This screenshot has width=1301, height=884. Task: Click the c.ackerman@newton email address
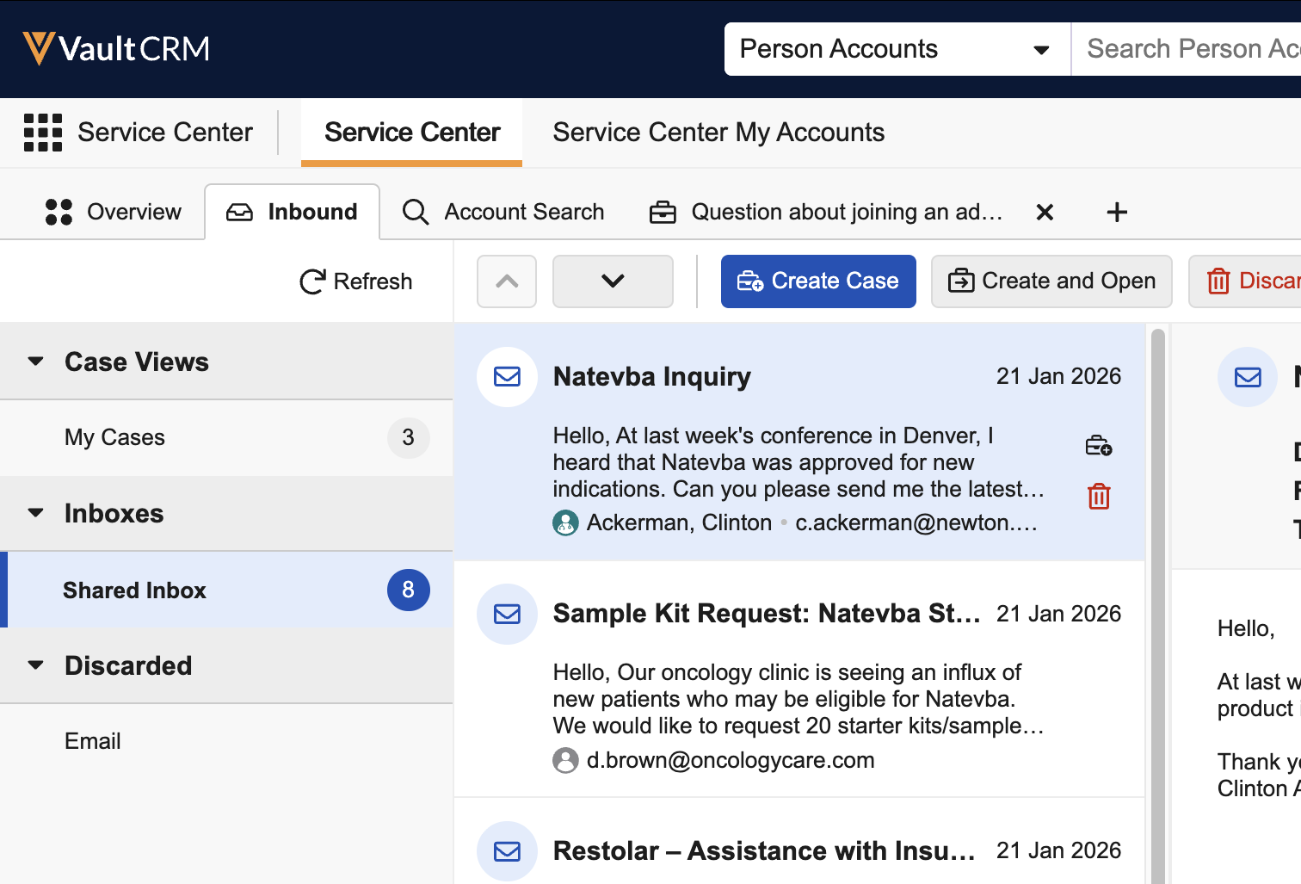pos(916,522)
